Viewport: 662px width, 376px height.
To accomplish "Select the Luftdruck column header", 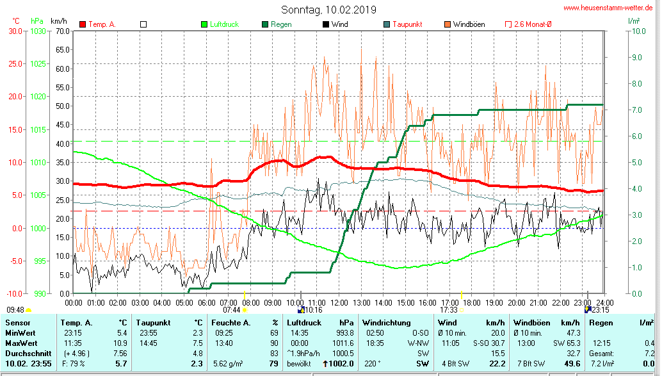I will [303, 322].
